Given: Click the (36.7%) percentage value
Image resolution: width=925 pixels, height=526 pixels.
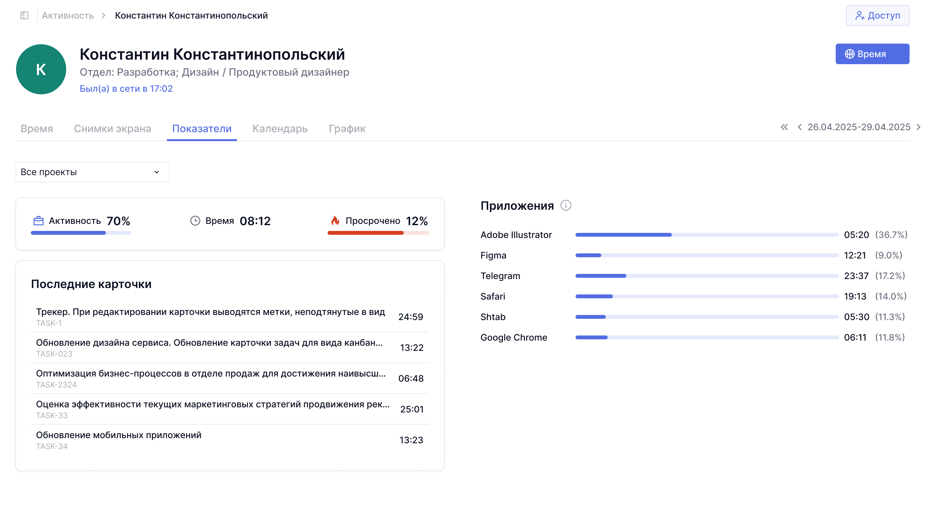Looking at the screenshot, I should pyautogui.click(x=891, y=235).
